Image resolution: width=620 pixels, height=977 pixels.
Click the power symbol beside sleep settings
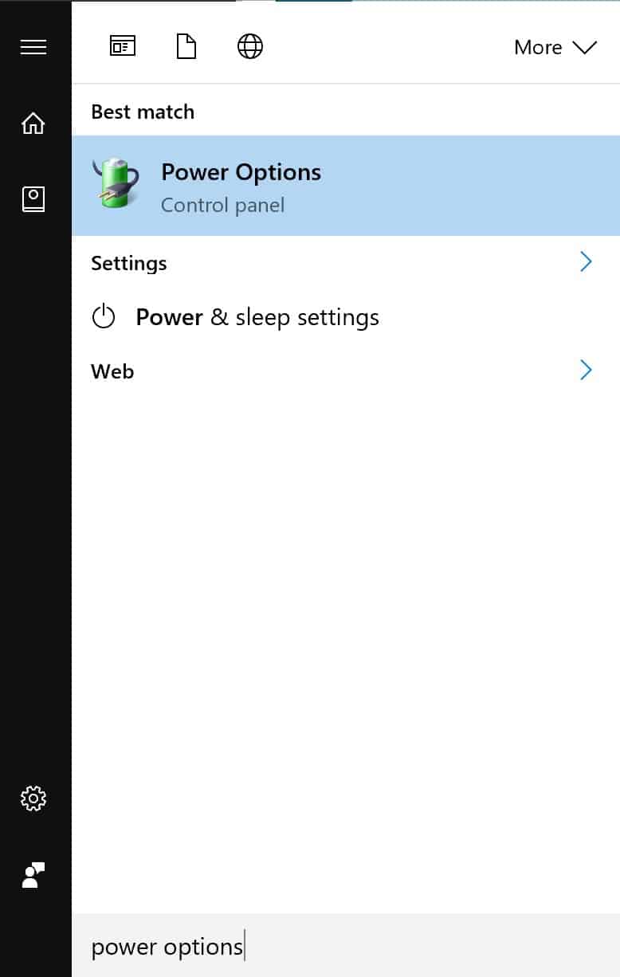[x=104, y=316]
